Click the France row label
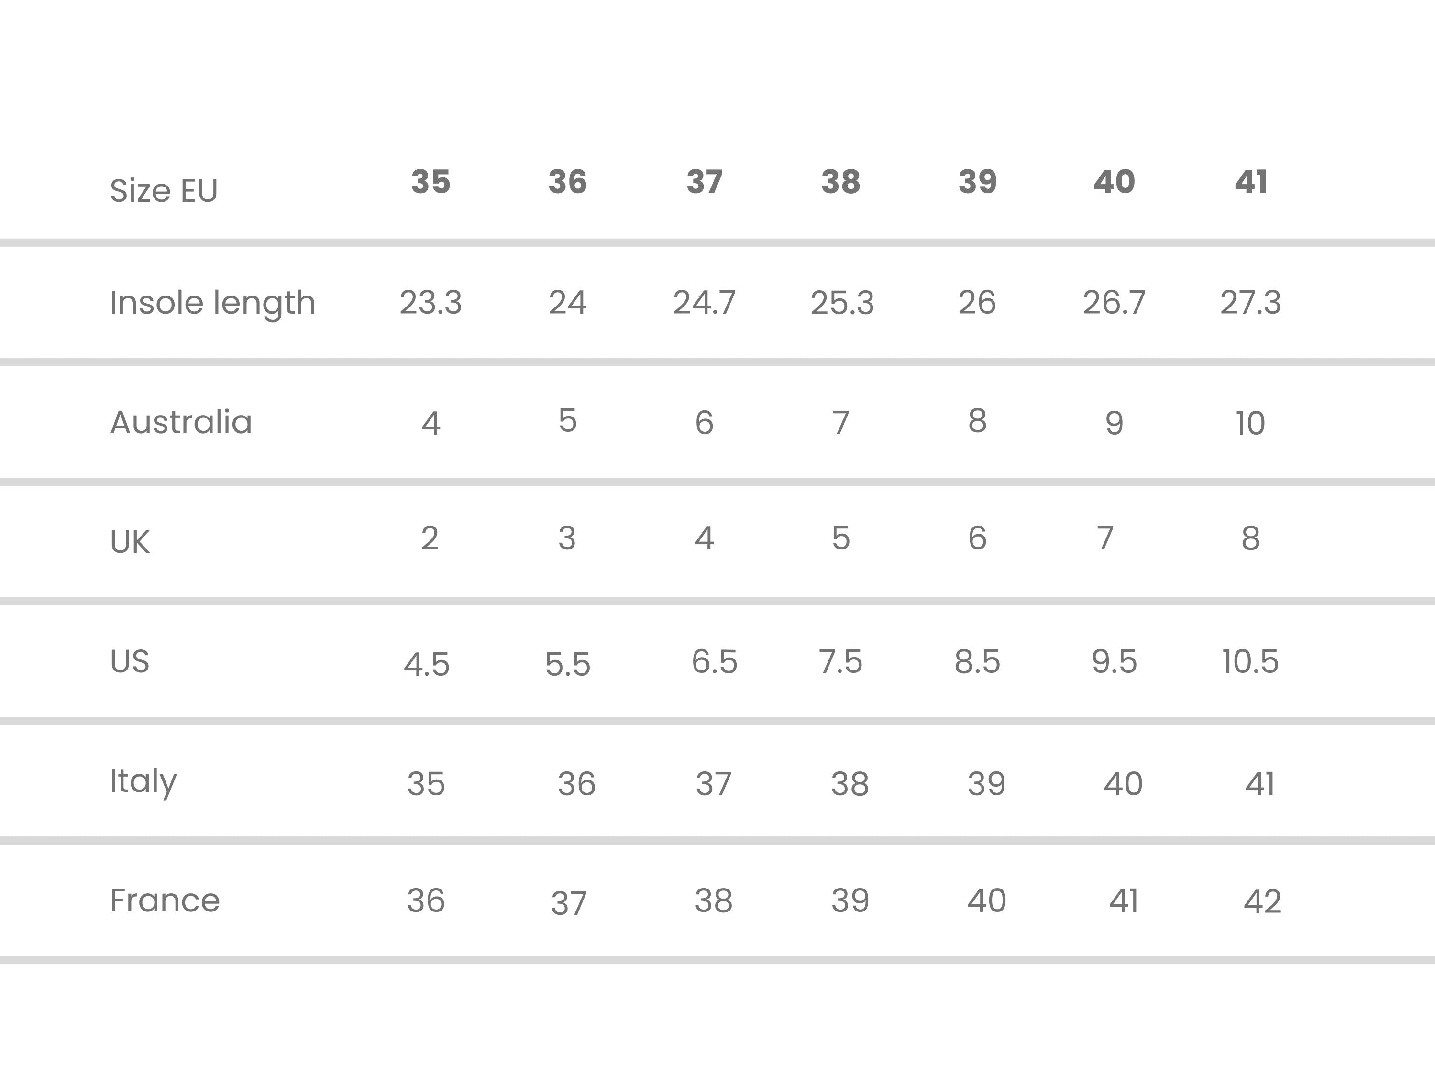The image size is (1435, 1076). [165, 900]
